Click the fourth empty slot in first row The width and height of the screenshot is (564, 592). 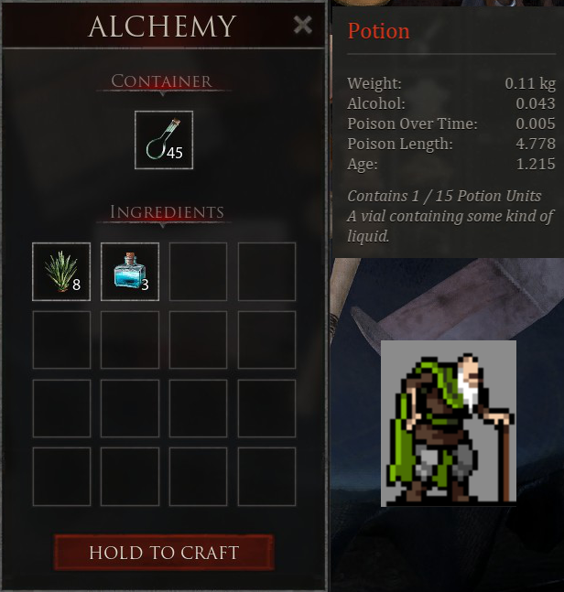click(x=266, y=272)
